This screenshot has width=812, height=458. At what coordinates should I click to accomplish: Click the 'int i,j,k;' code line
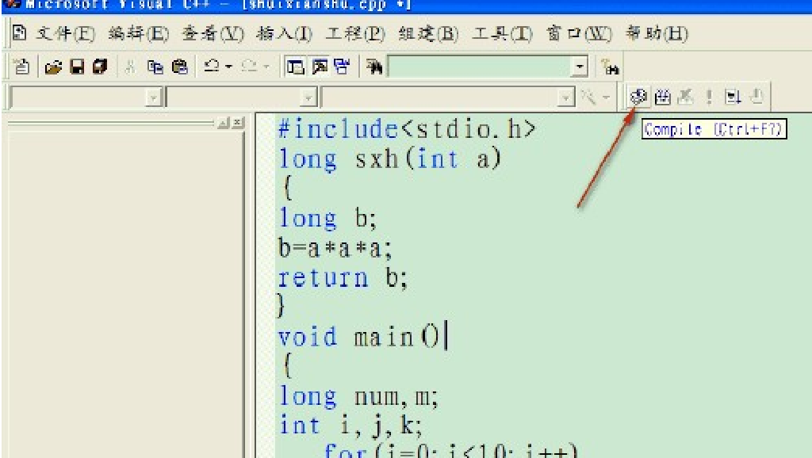350,426
